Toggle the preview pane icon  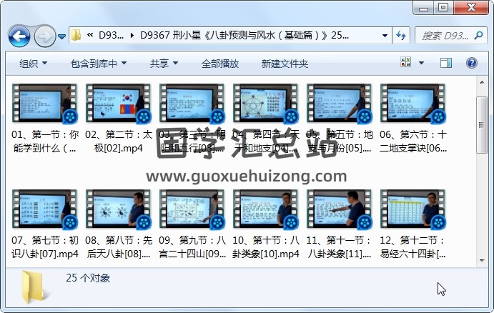446,64
